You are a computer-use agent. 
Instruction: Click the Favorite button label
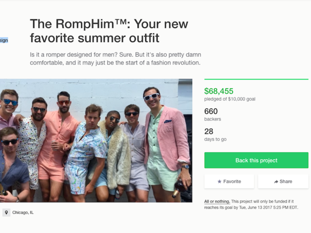click(232, 182)
